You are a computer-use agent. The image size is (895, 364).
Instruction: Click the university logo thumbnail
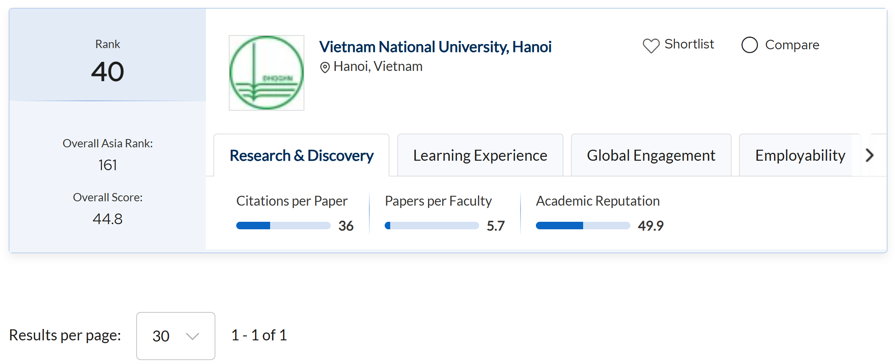coord(267,73)
